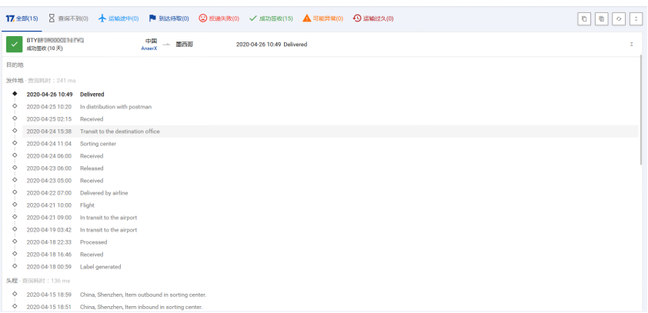Click the airplane icon for 运输途中
This screenshot has width=648, height=313.
102,18
